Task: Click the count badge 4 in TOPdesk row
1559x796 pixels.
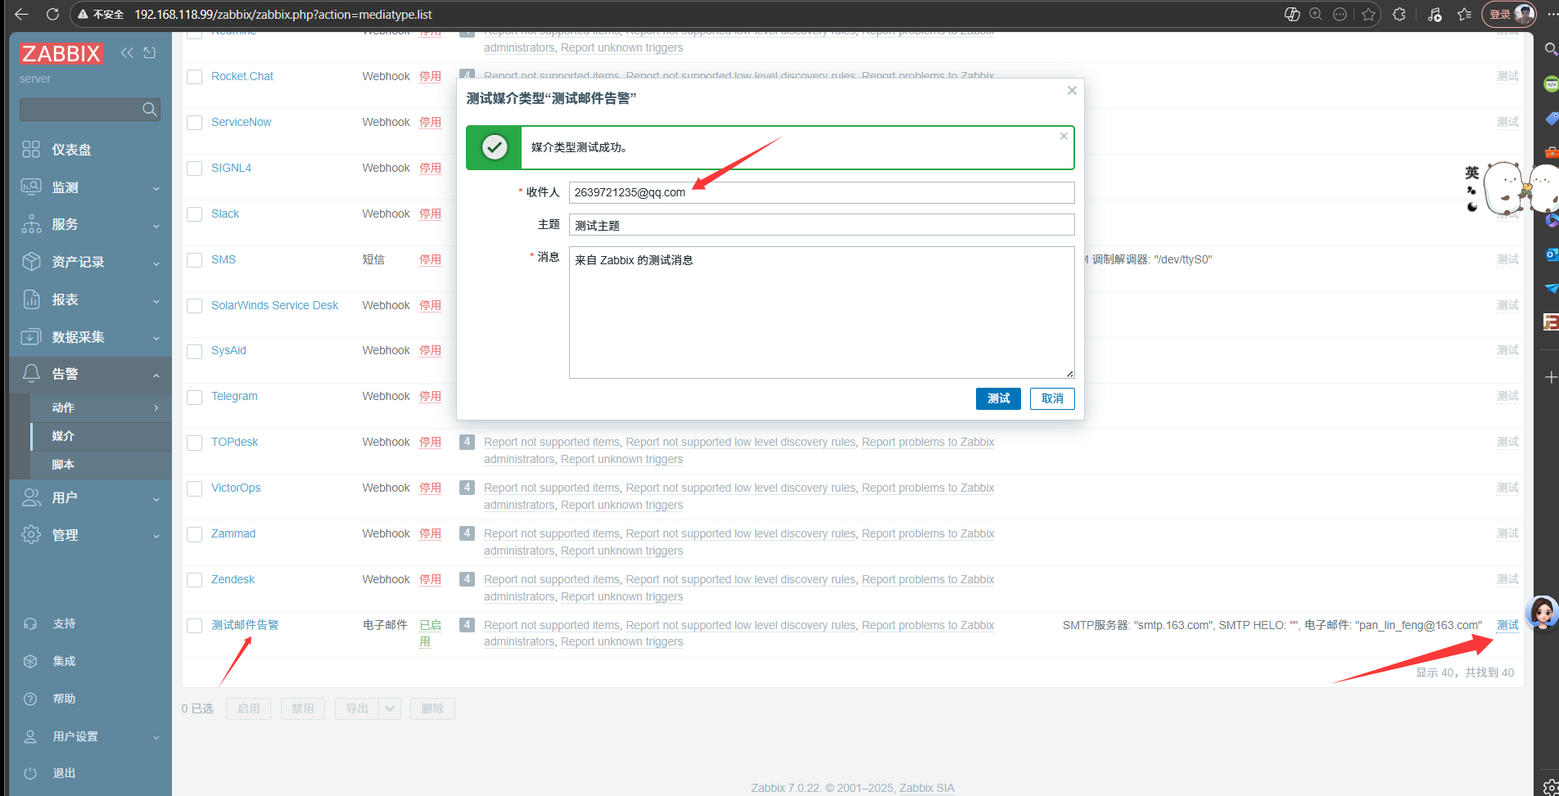Action: point(467,442)
